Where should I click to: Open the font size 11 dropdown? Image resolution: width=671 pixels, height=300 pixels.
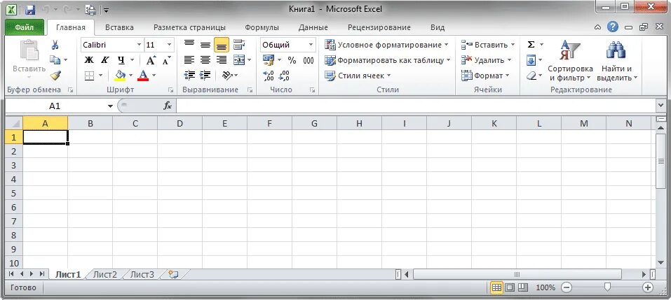170,45
